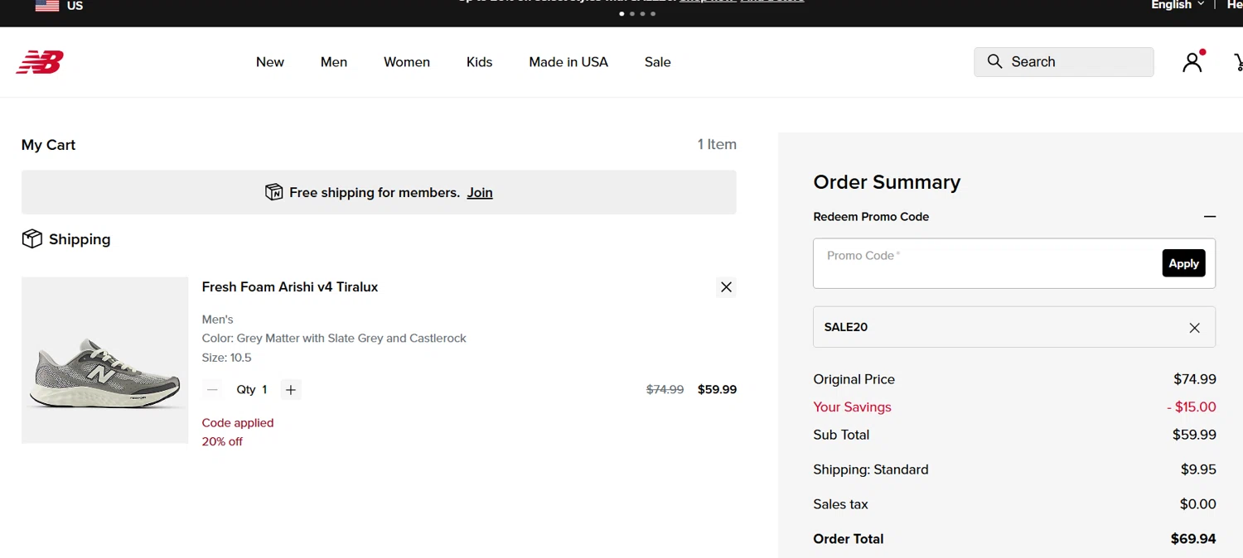This screenshot has width=1243, height=558.
Task: Open the Sale menu
Action: (658, 62)
